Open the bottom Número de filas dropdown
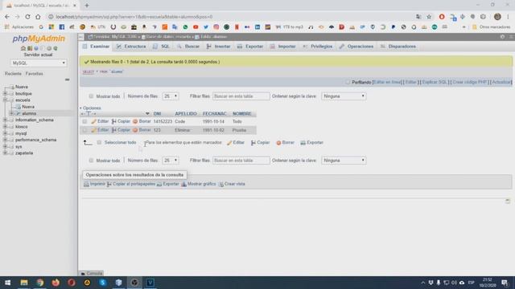The image size is (515, 289). [x=170, y=161]
